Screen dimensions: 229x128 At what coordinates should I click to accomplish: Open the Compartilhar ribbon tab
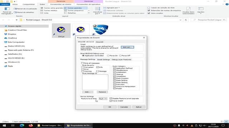click(x=29, y=4)
